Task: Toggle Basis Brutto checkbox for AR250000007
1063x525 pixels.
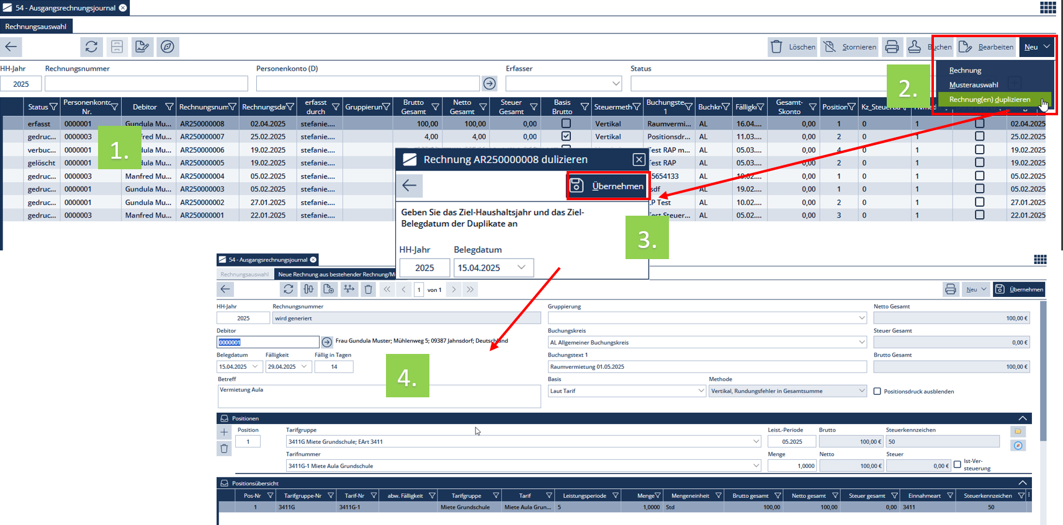Action: point(566,136)
